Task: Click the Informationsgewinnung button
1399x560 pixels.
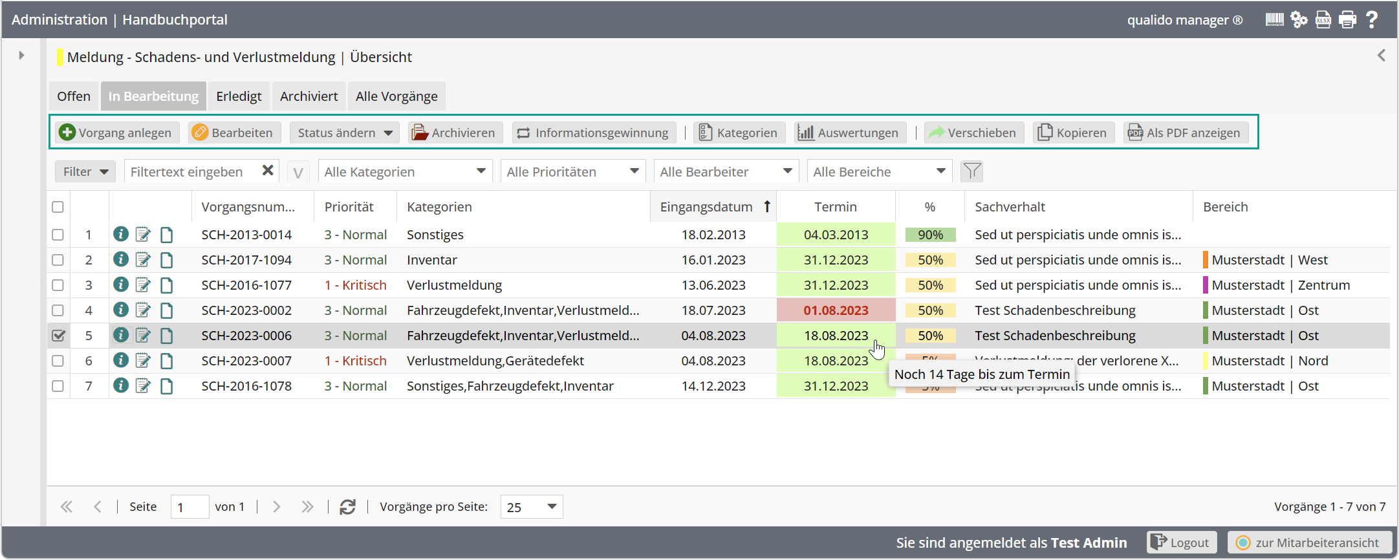Action: pos(594,133)
